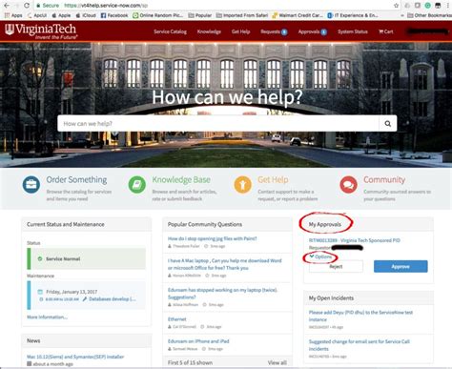
Task: Open Mac laptop download Word question
Action: [x=225, y=264]
